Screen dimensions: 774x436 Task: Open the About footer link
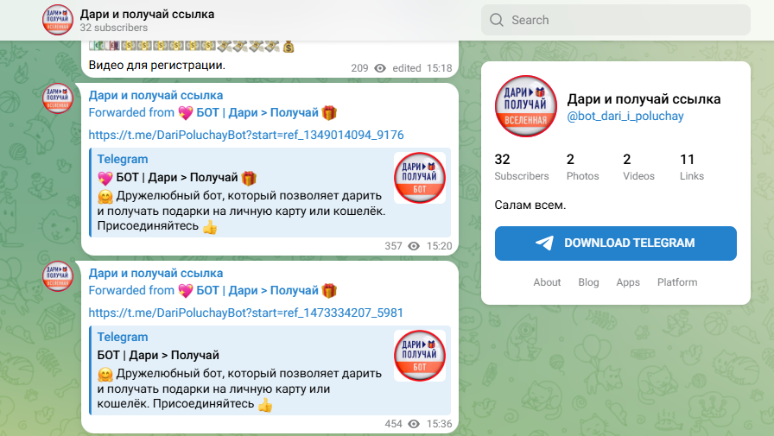click(x=547, y=282)
